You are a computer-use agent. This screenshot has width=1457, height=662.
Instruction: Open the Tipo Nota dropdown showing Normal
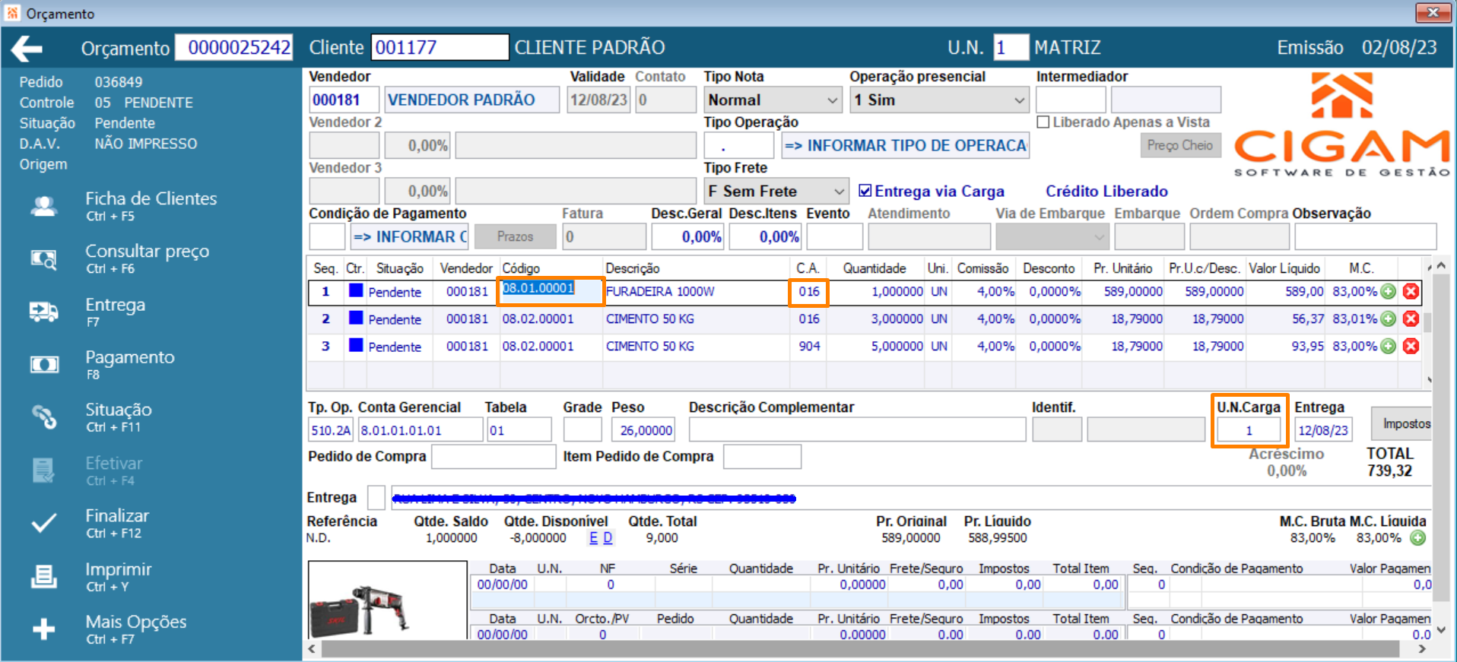[x=773, y=100]
